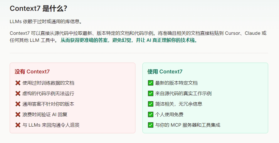Image resolution: width=279 pixels, height=143 pixels.
Task: Click the text 虚构的代码示例无法运行
Action: [48, 93]
